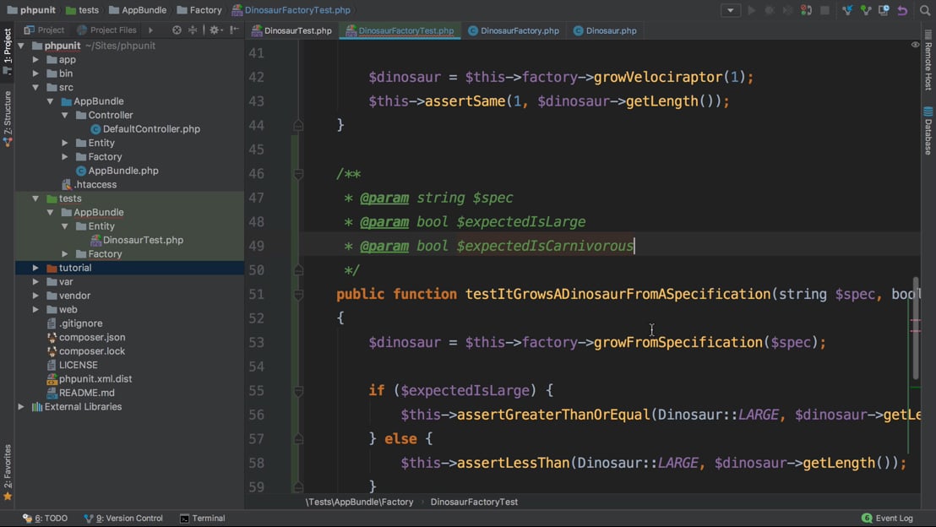Run the current configuration with play button
This screenshot has height=527, width=936.
(x=752, y=10)
